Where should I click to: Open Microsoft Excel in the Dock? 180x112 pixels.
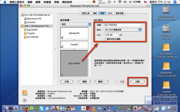click(x=120, y=108)
